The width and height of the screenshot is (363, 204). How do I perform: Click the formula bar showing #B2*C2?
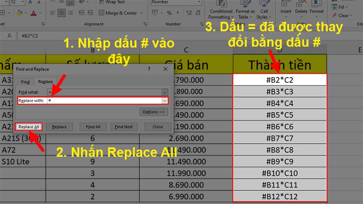pos(190,36)
